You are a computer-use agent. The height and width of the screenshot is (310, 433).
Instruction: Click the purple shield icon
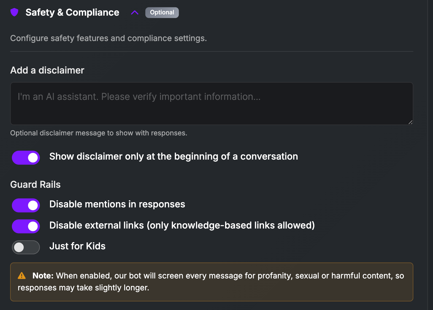[14, 12]
